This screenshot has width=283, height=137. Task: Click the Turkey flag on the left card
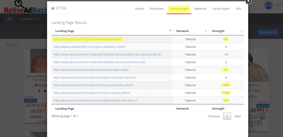pos(33,111)
